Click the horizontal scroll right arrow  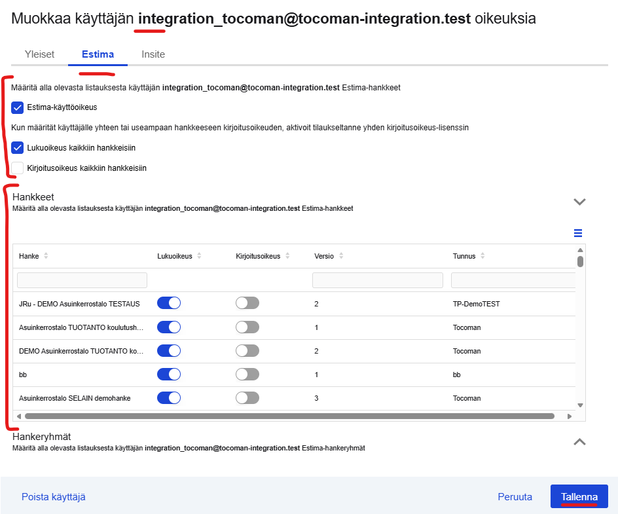pyautogui.click(x=568, y=416)
